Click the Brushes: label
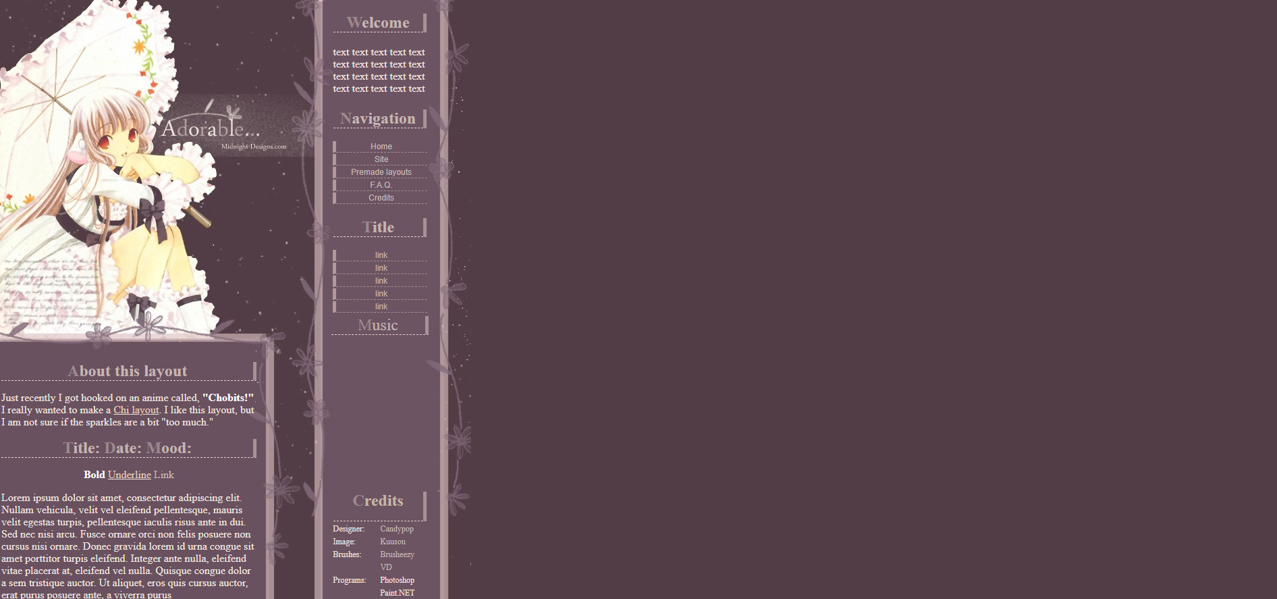Screen dimensions: 1277x599 (x=347, y=554)
